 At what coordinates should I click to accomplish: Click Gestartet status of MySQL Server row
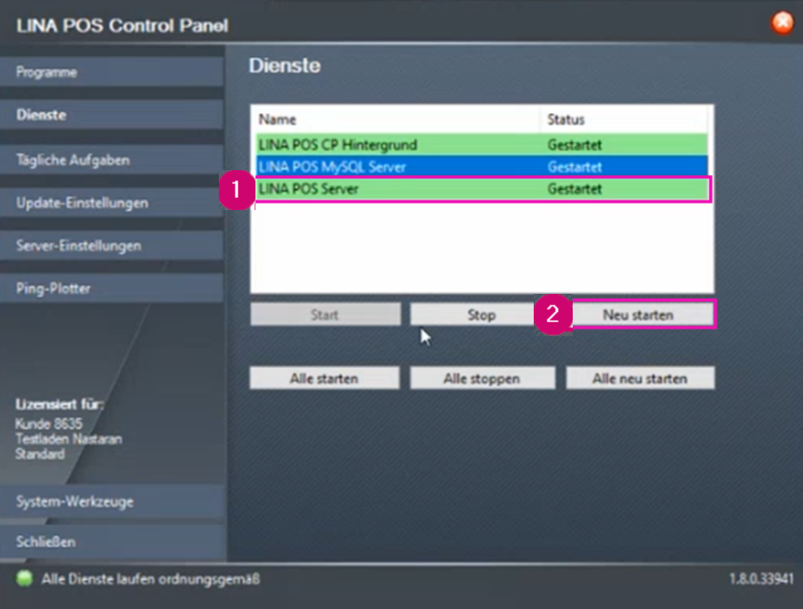(574, 167)
